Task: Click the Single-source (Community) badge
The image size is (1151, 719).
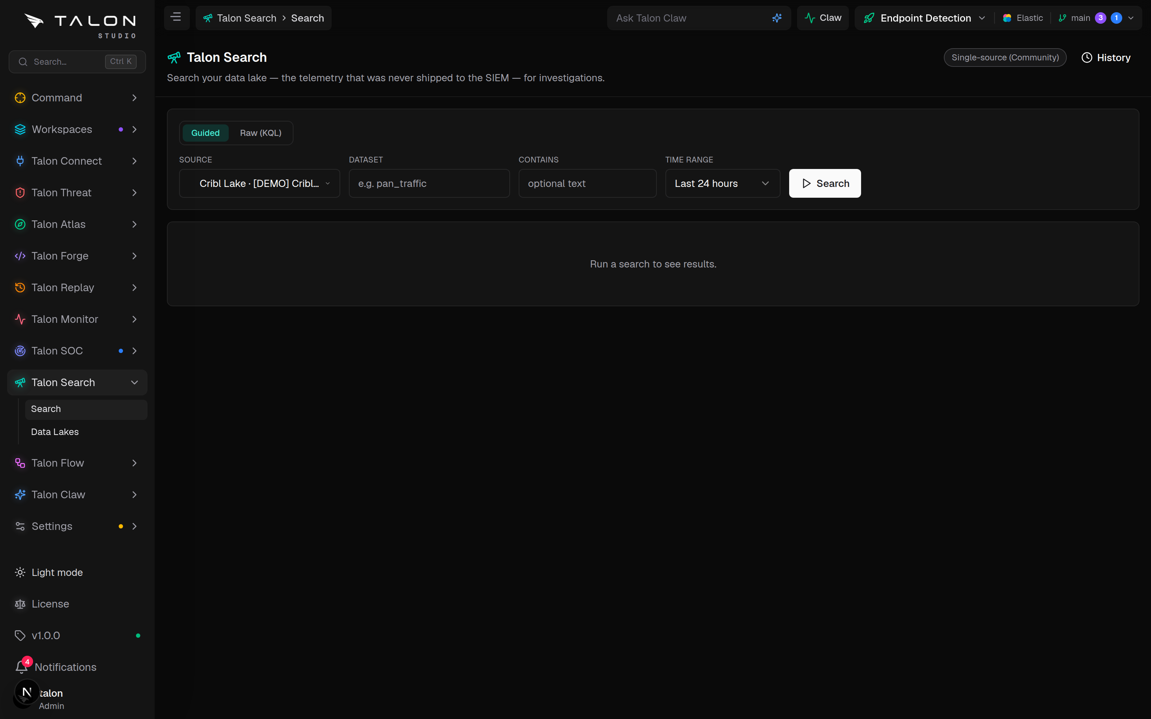Action: 1005,58
